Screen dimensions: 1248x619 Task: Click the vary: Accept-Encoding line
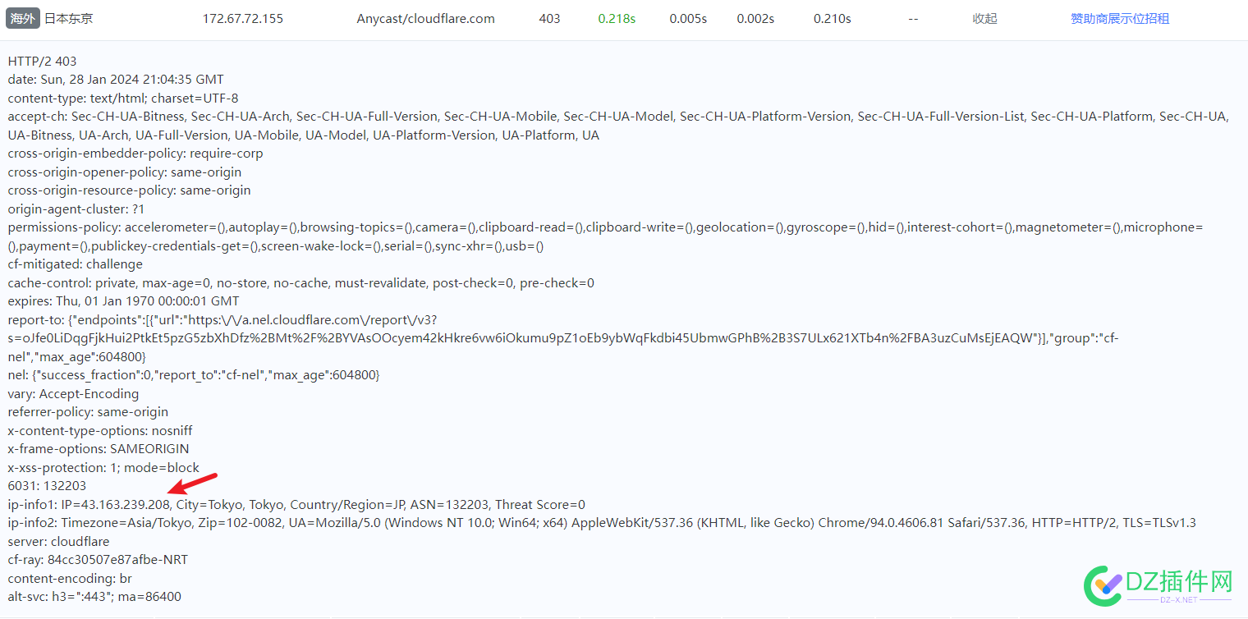74,394
